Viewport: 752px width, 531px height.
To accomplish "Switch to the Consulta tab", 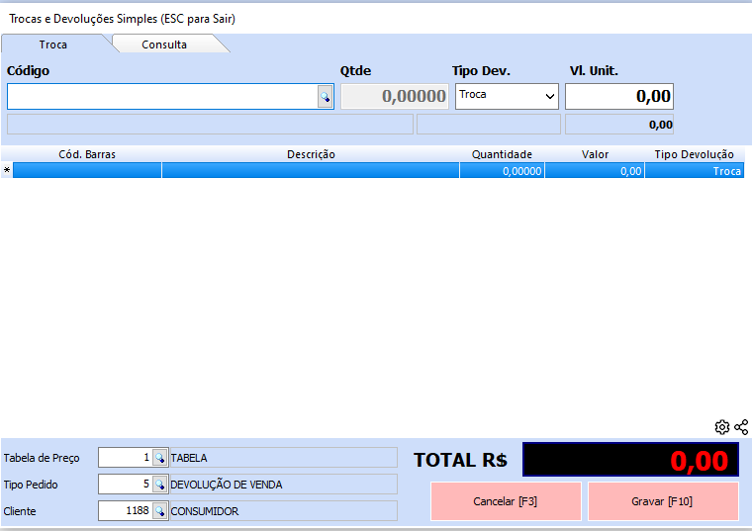I will (x=164, y=44).
